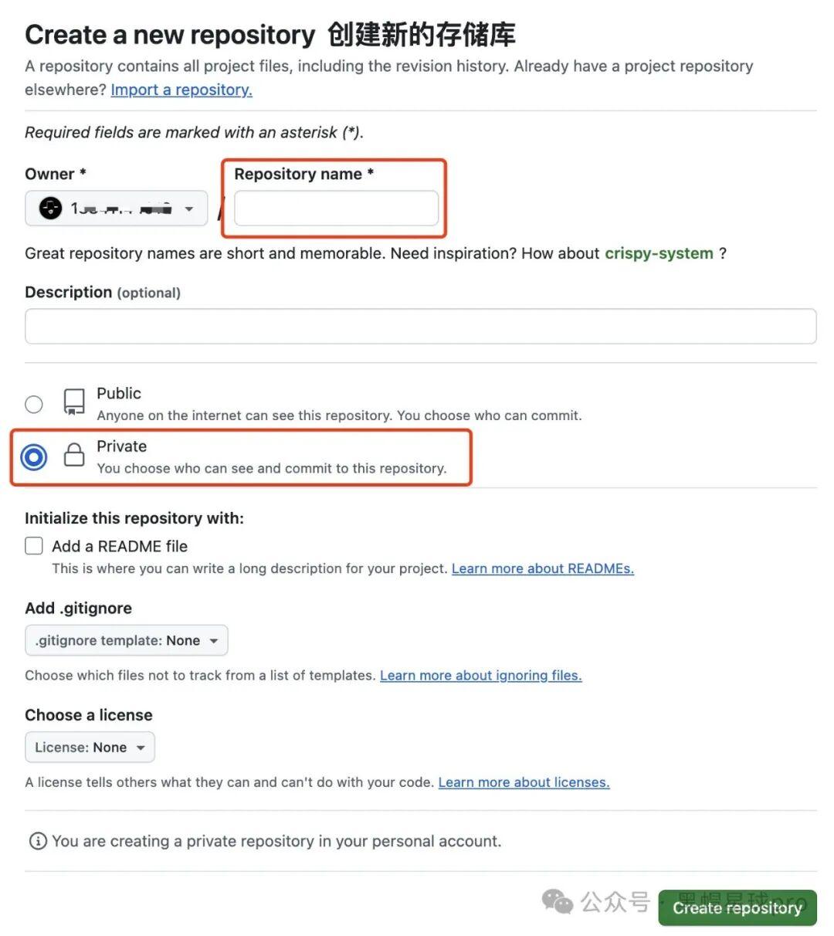The width and height of the screenshot is (834, 936).
Task: Click the Create repository button
Action: coord(737,907)
